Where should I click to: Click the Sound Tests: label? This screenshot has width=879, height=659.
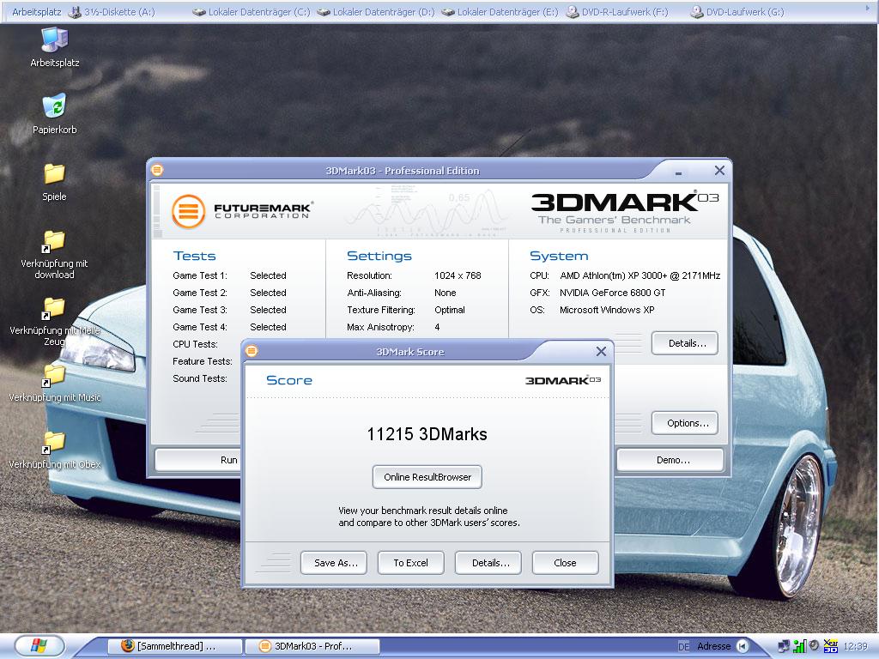click(200, 378)
